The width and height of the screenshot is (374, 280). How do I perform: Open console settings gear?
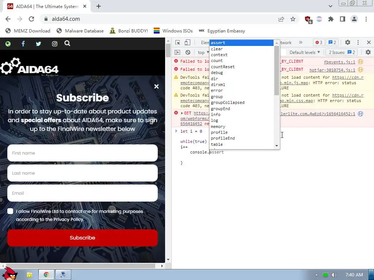[368, 52]
